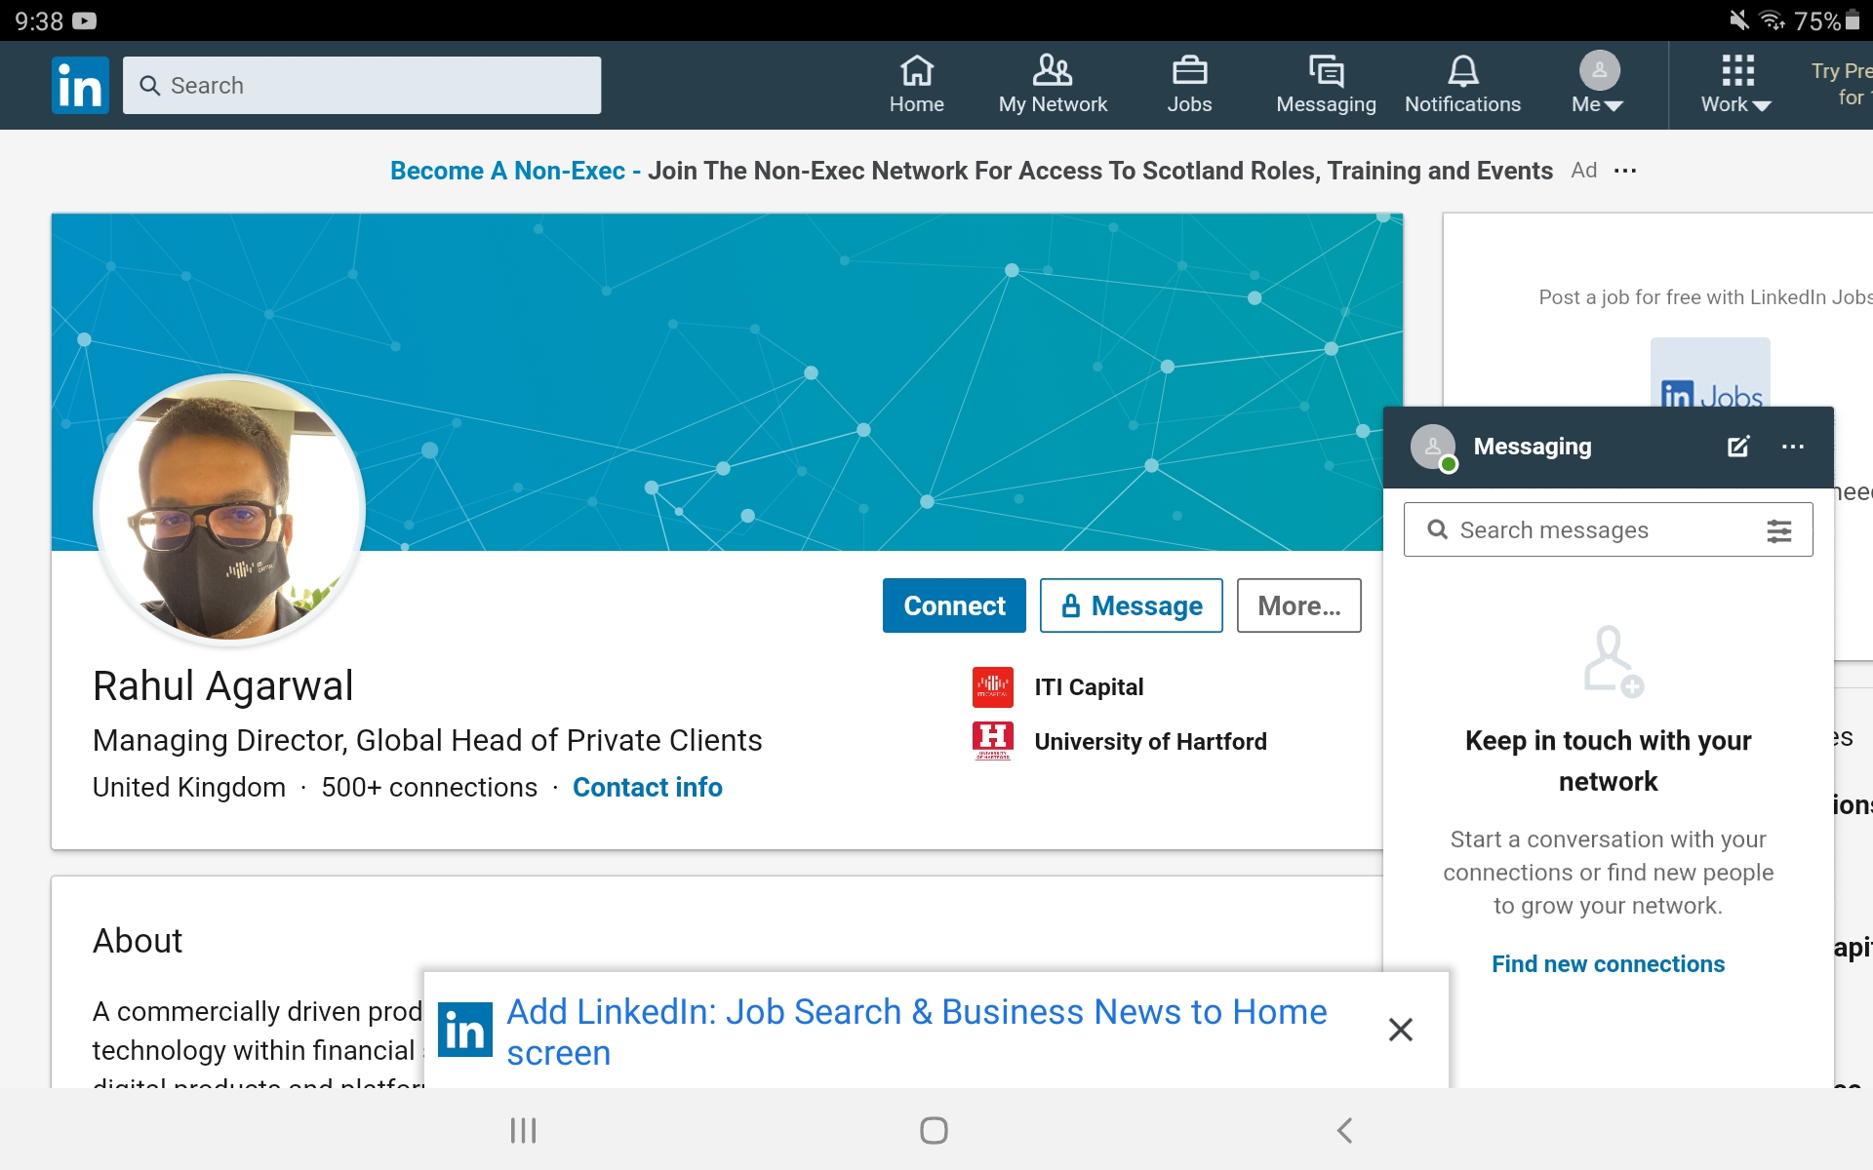The image size is (1873, 1170).
Task: Click the Connect button
Action: 954,605
